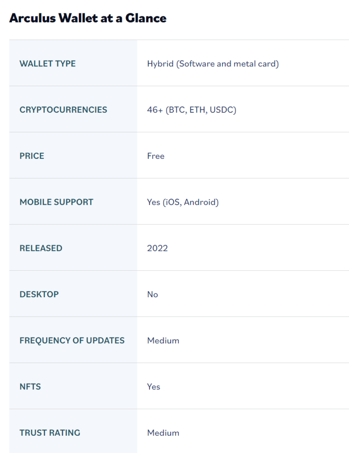Click the 'RELEASED' row label

coord(41,248)
